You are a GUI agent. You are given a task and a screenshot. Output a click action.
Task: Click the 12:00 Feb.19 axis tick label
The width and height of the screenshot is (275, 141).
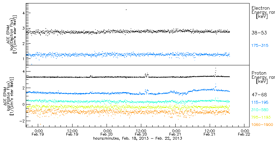point(72,132)
